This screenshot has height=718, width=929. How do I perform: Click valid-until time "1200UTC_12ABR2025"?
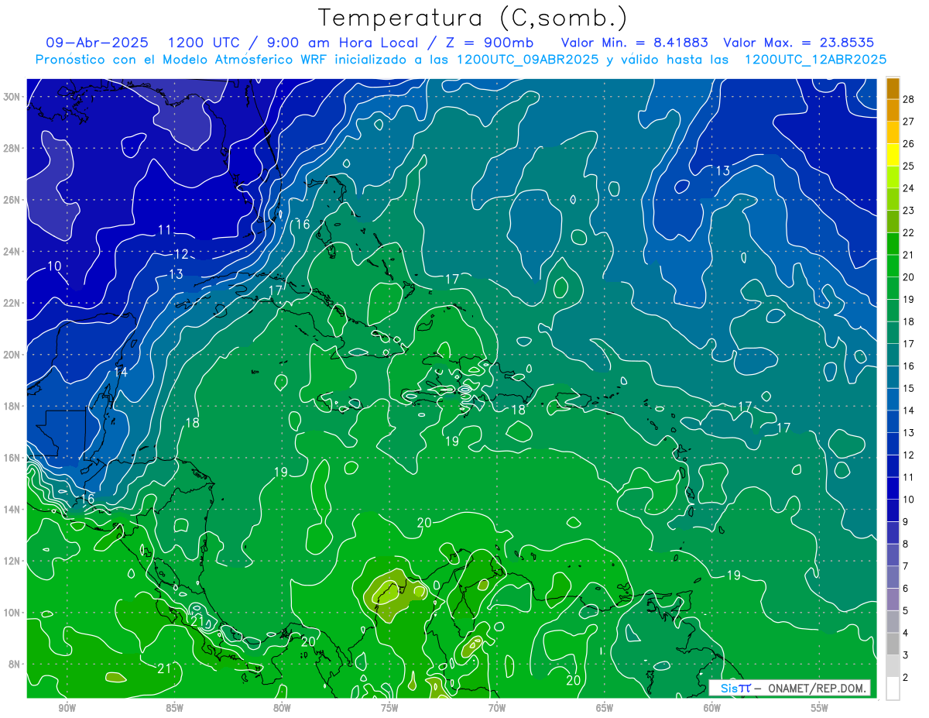[815, 60]
